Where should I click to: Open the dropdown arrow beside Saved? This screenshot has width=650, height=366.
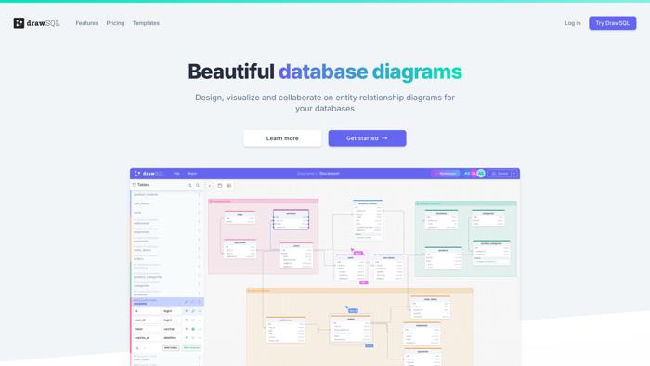pyautogui.click(x=514, y=174)
